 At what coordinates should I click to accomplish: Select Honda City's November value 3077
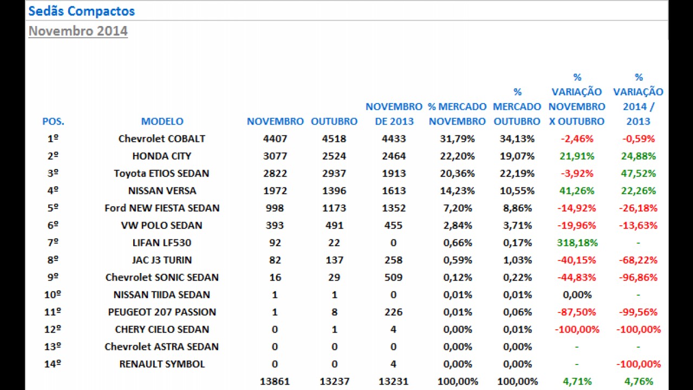pos(275,156)
